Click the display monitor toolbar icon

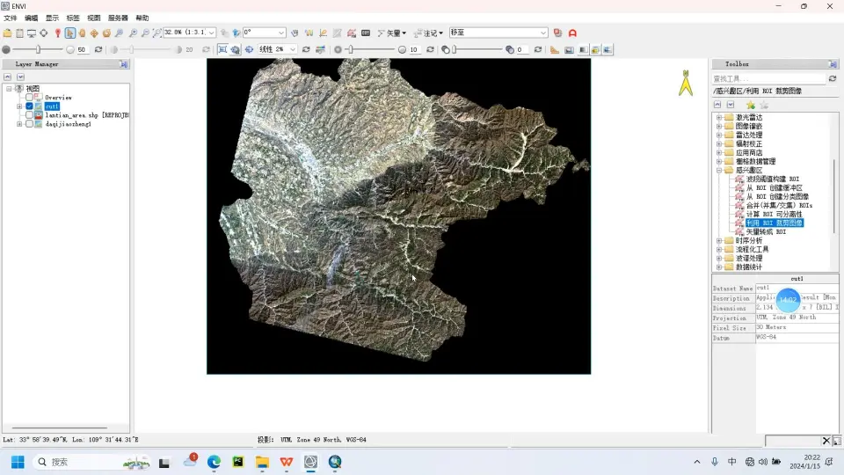(32, 33)
